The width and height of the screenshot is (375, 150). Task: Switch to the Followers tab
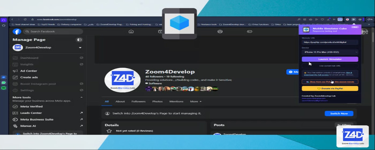point(138,102)
